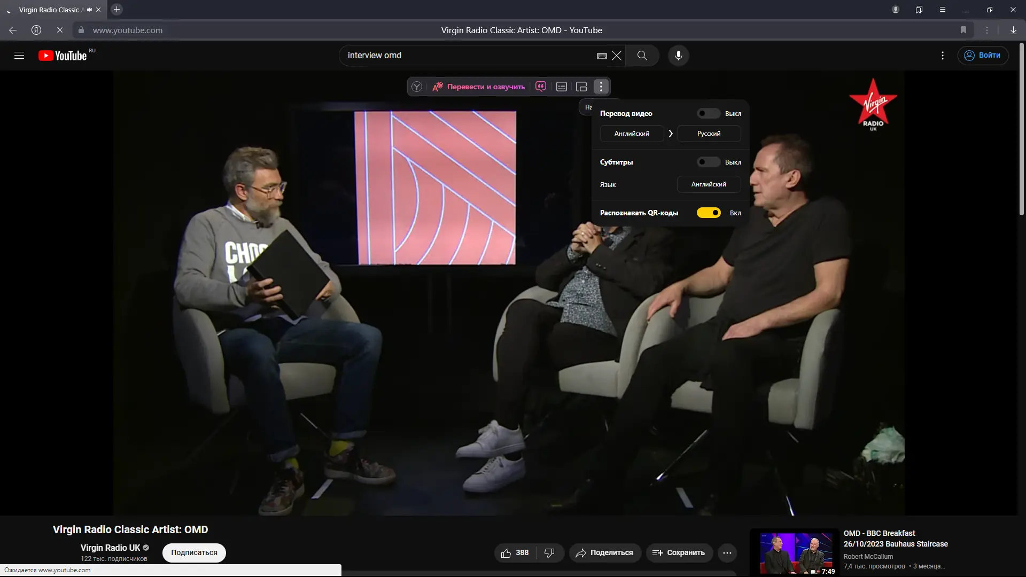This screenshot has width=1026, height=577.
Task: Open YouTube settings three-dot menu
Action: [943, 56]
